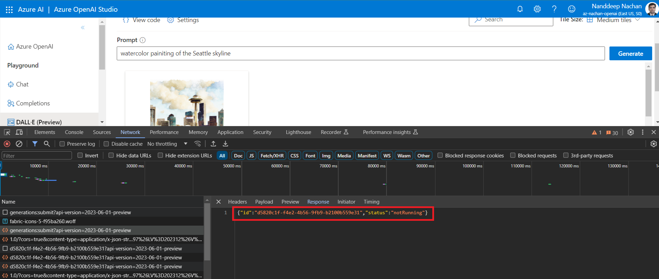This screenshot has height=279, width=659.
Task: Check the Disable cache option
Action: [106, 144]
